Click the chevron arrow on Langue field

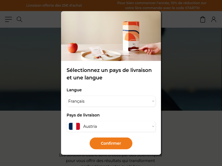pos(153,101)
